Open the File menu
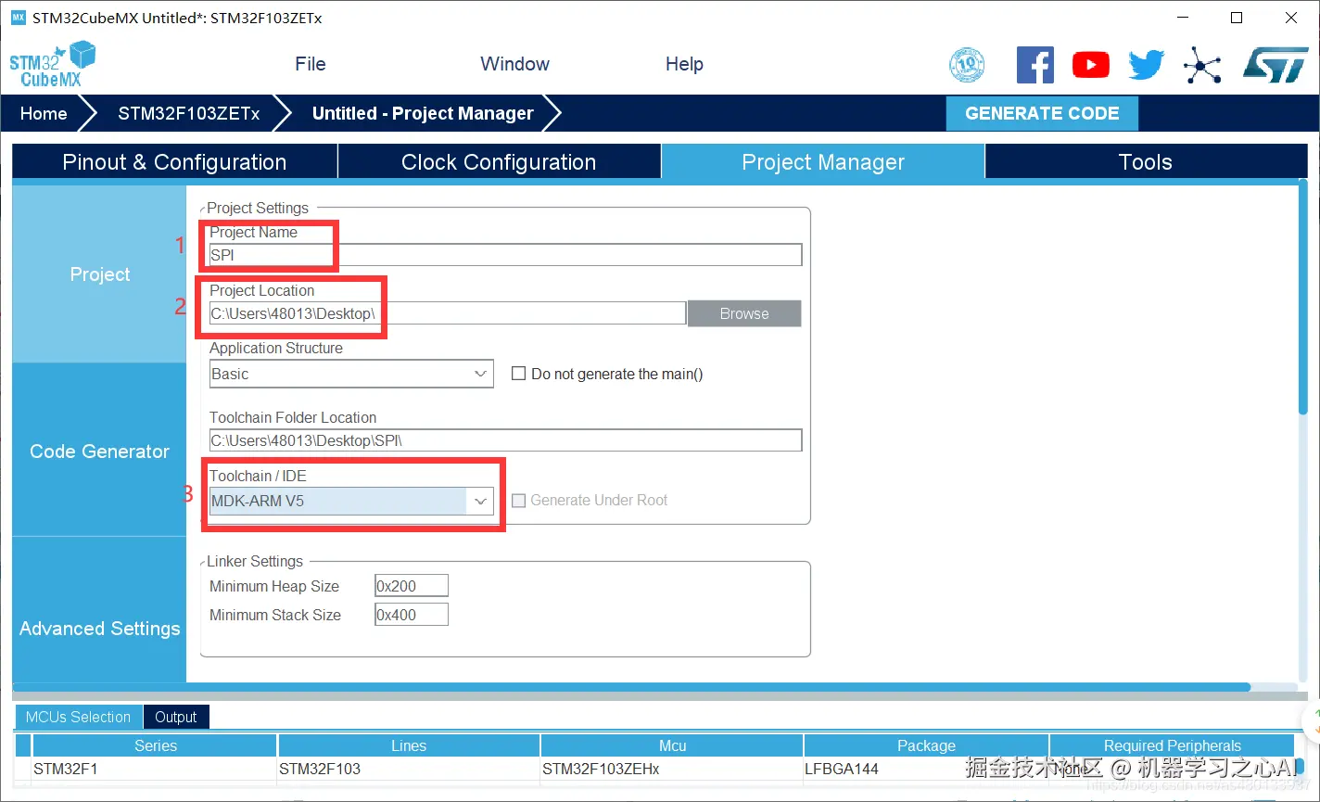 (311, 64)
